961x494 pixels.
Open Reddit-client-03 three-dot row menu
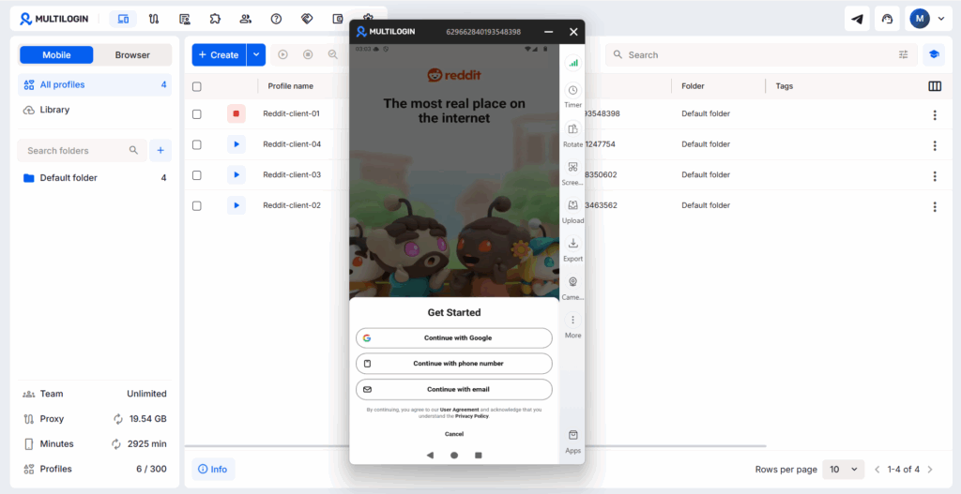point(935,175)
